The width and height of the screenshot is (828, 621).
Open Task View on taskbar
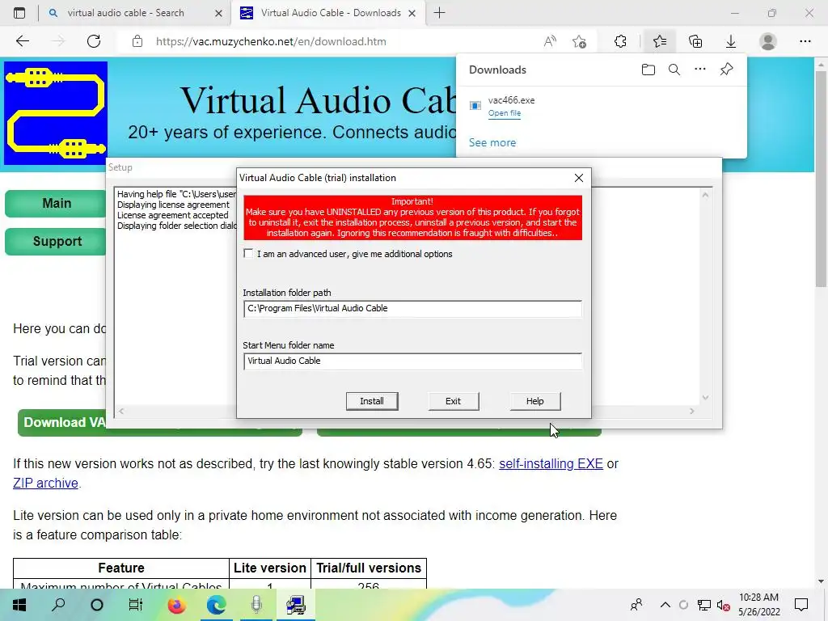coord(136,605)
